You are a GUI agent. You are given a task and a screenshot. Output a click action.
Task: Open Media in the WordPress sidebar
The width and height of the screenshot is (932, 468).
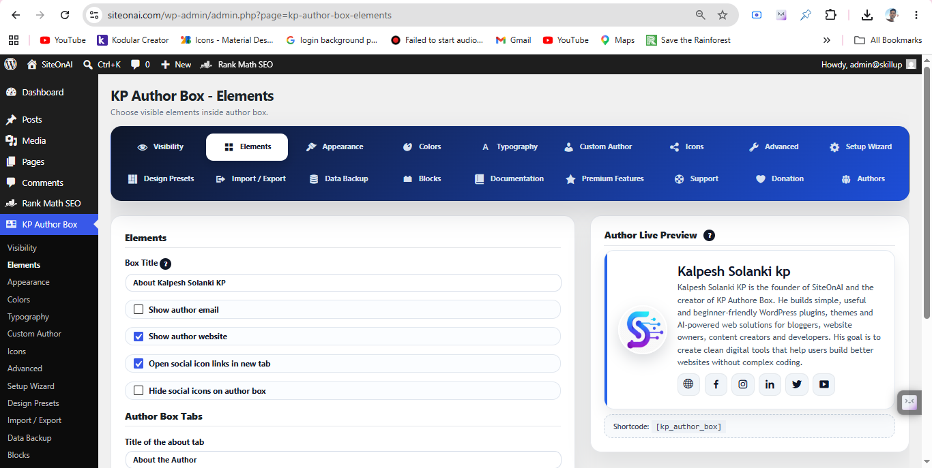49,140
